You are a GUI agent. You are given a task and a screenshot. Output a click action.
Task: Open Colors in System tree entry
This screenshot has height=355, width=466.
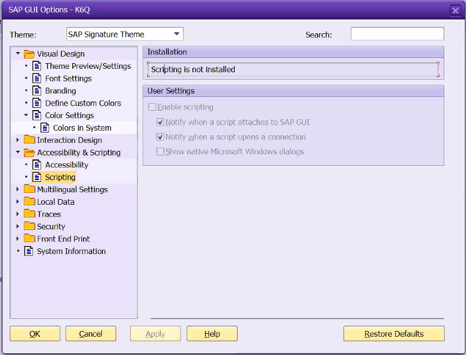click(x=82, y=128)
